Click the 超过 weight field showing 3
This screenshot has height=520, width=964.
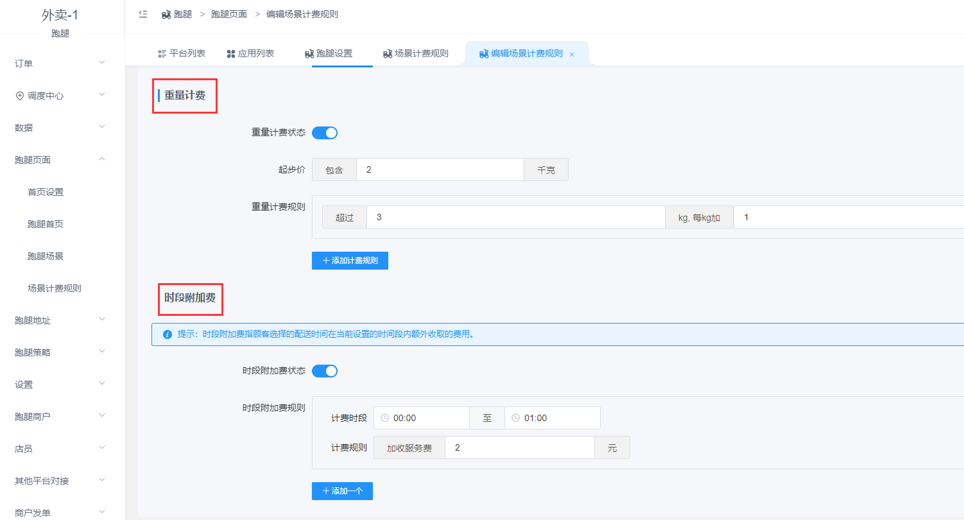coord(516,218)
